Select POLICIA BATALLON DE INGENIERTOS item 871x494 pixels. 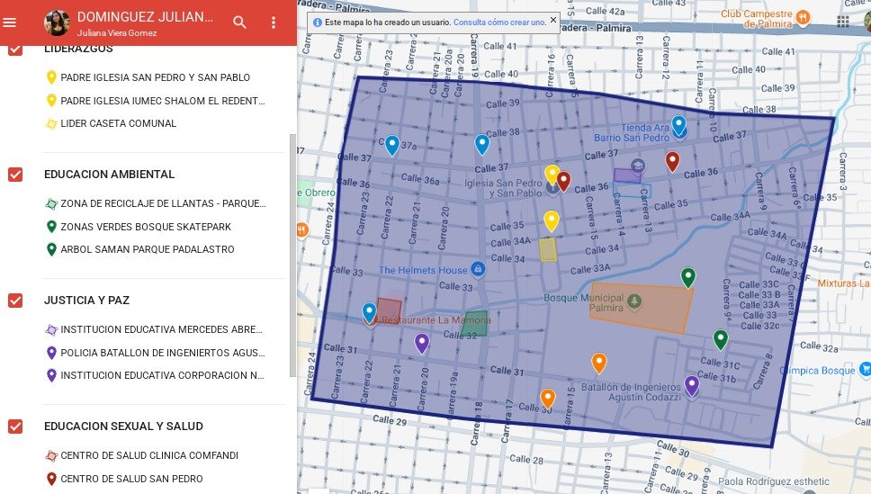[155, 353]
